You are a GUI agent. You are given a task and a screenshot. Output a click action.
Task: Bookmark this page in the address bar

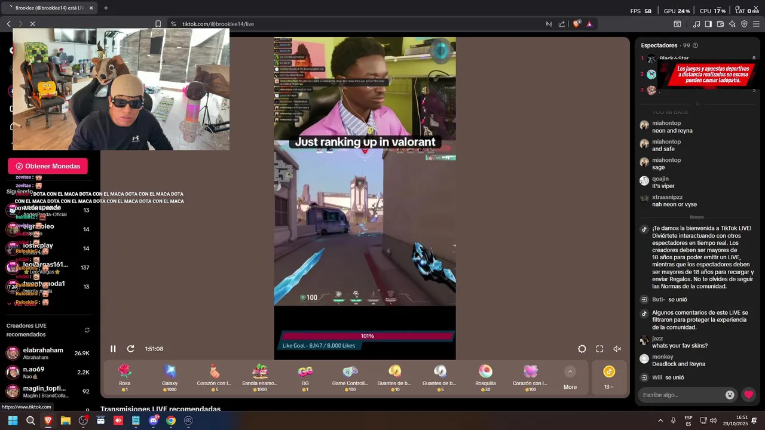(x=158, y=24)
